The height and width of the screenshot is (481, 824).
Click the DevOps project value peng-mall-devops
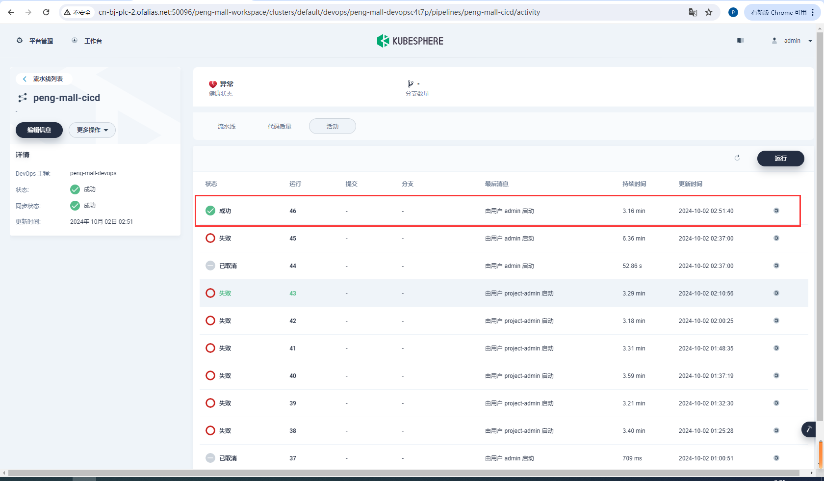(x=93, y=173)
